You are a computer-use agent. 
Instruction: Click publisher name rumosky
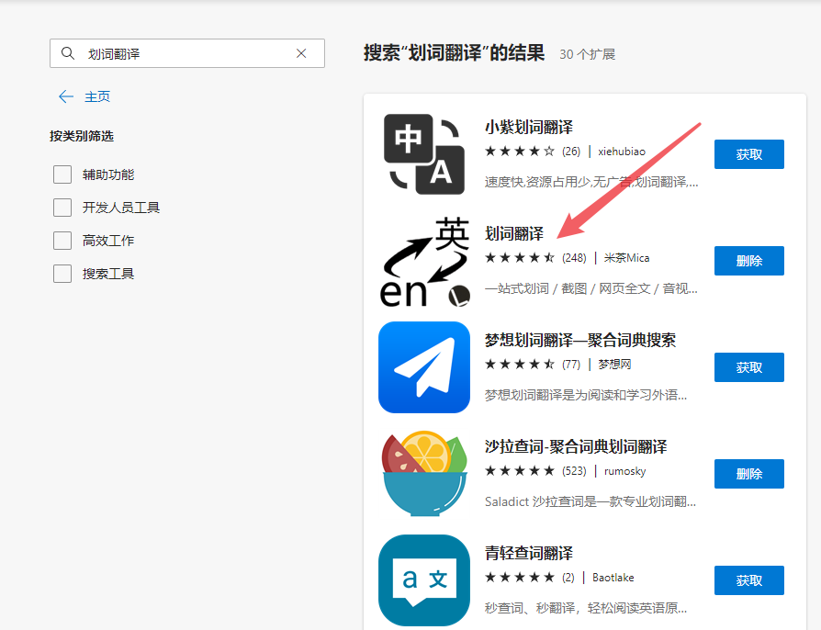(x=624, y=471)
